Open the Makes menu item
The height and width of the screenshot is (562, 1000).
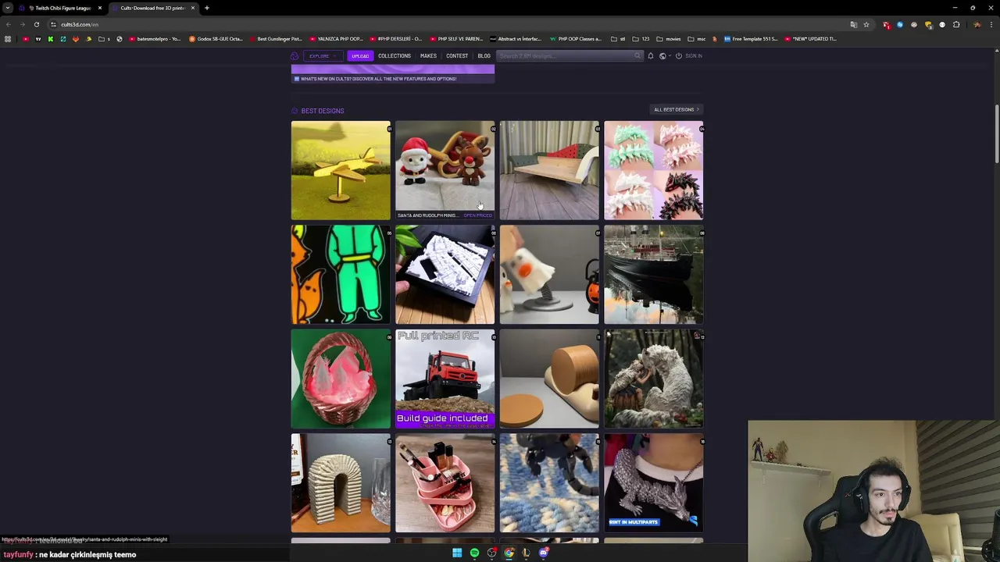tap(428, 56)
